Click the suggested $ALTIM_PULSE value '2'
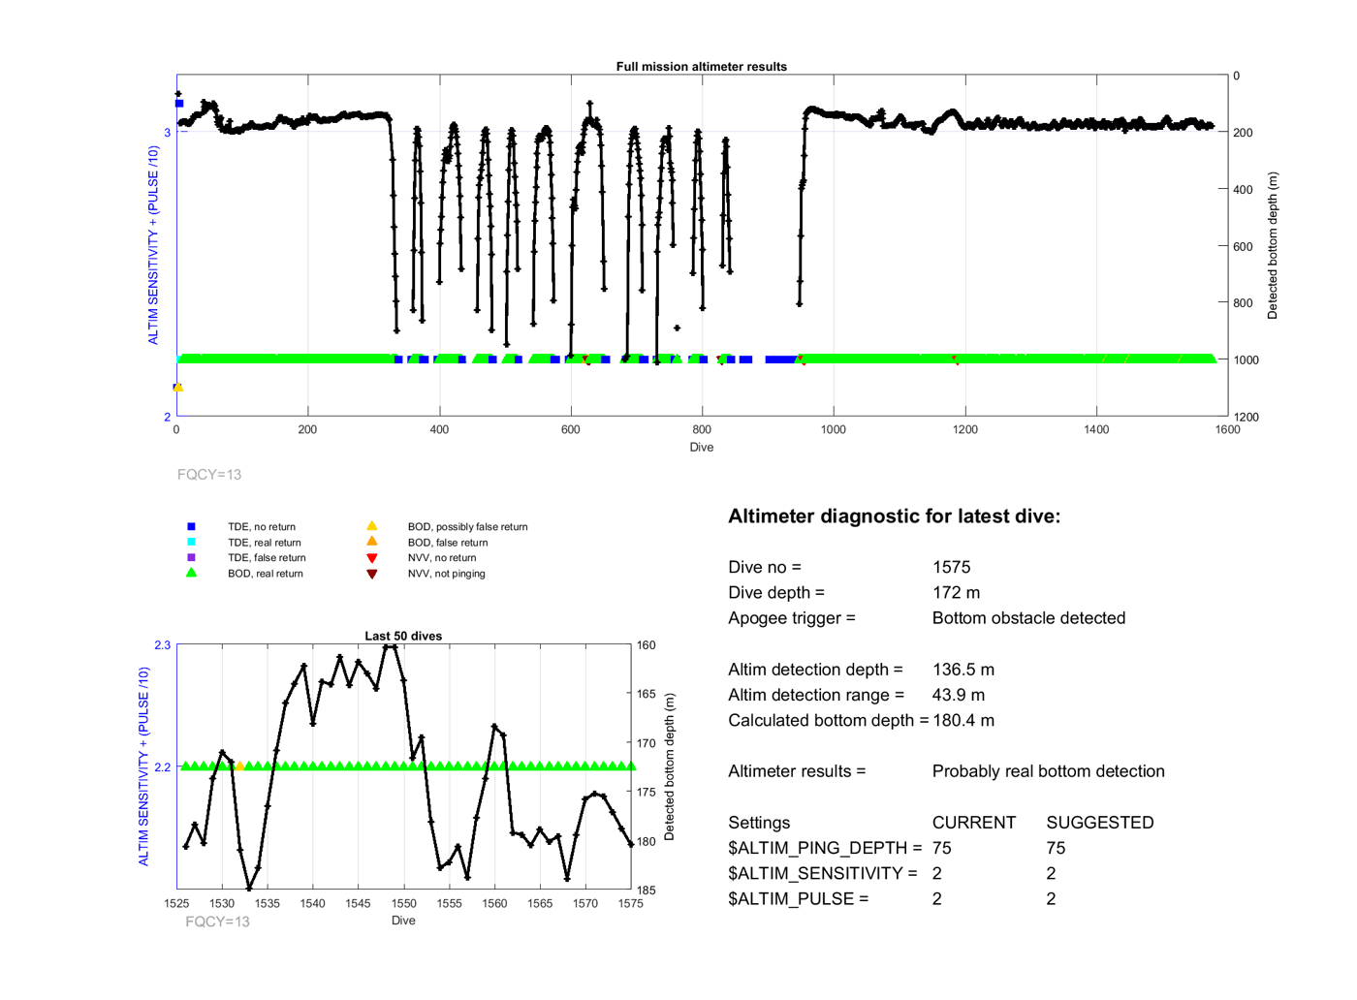The width and height of the screenshot is (1357, 1000). (1051, 899)
